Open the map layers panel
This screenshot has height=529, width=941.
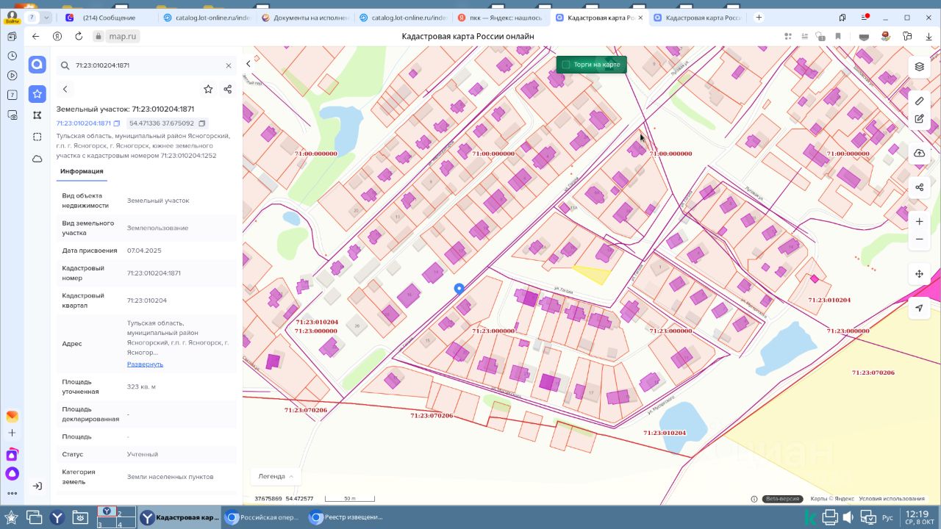[x=919, y=67]
